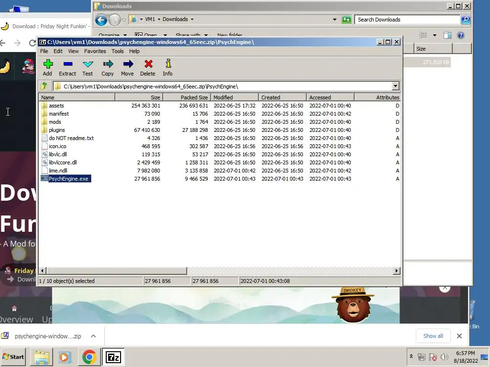Click the Extract toolbar icon
The width and height of the screenshot is (490, 367).
[x=67, y=67]
